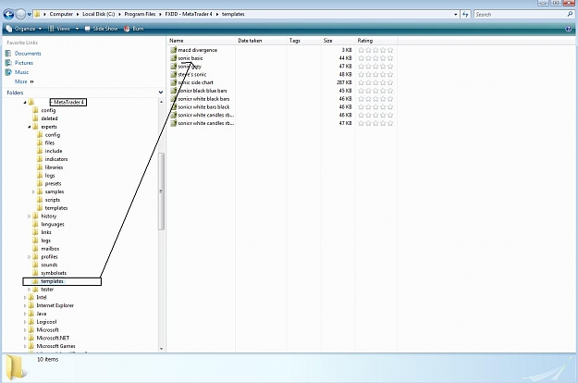Open Help question mark icon
Viewport: 578px width, 383px height.
(x=568, y=29)
